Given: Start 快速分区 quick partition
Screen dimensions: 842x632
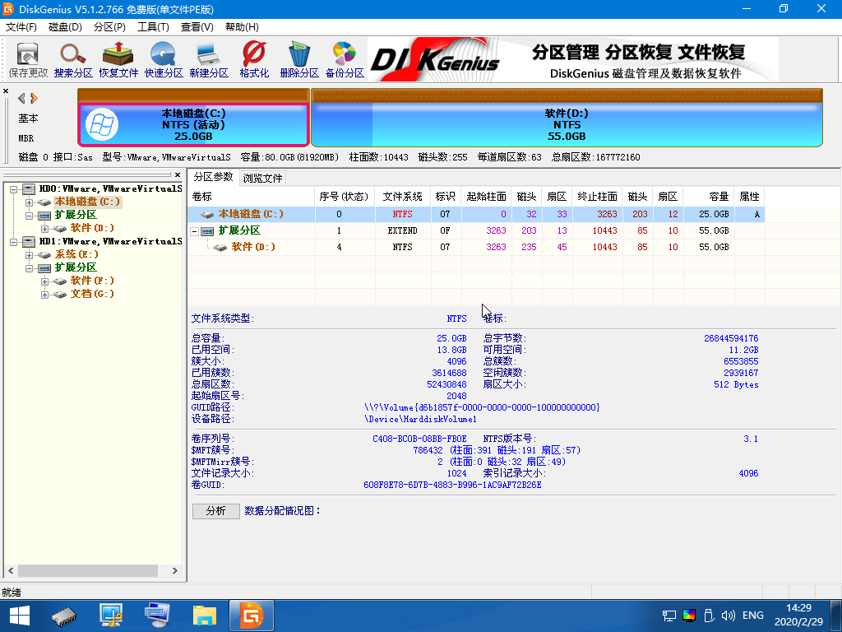Looking at the screenshot, I should tap(164, 60).
